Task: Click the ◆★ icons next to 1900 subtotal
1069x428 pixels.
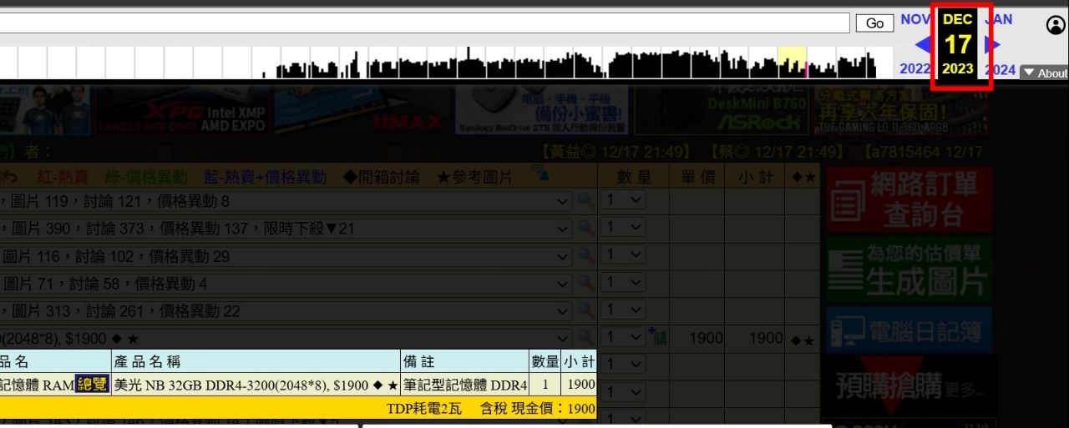Action: 803,340
